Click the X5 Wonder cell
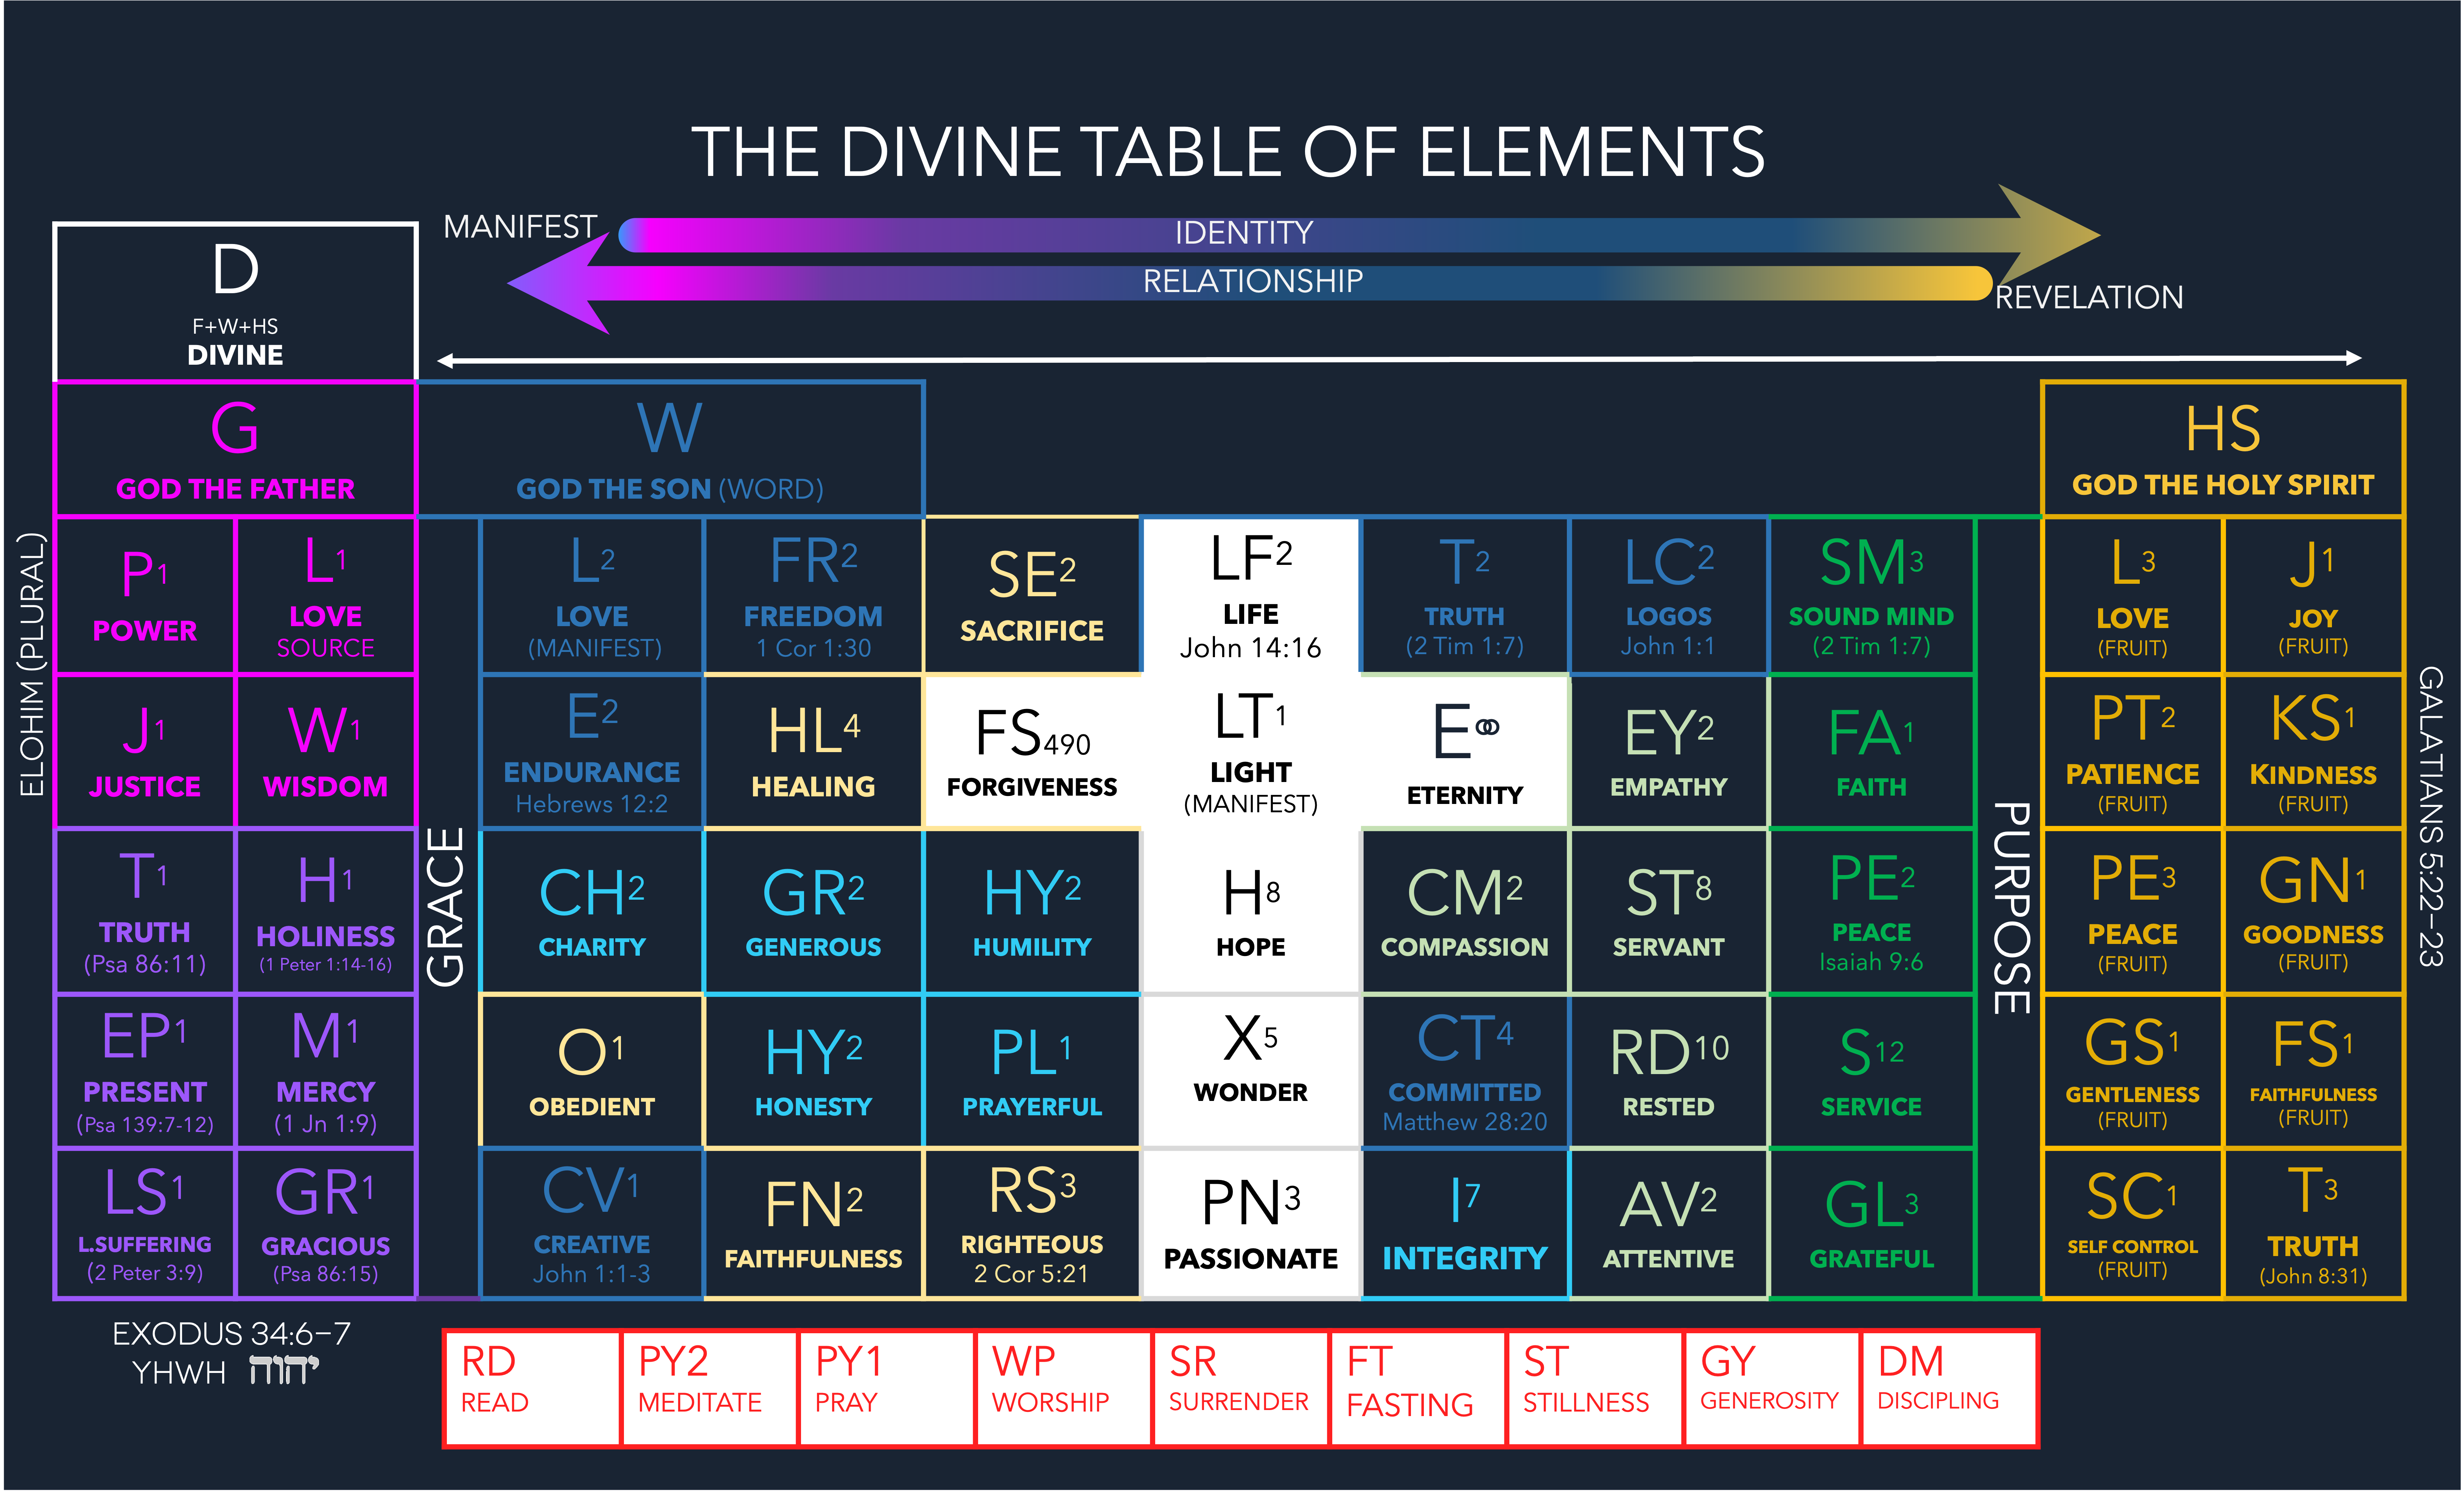 click(x=1251, y=1071)
